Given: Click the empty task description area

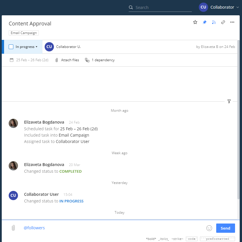Looking at the screenshot, I should [x=119, y=84].
